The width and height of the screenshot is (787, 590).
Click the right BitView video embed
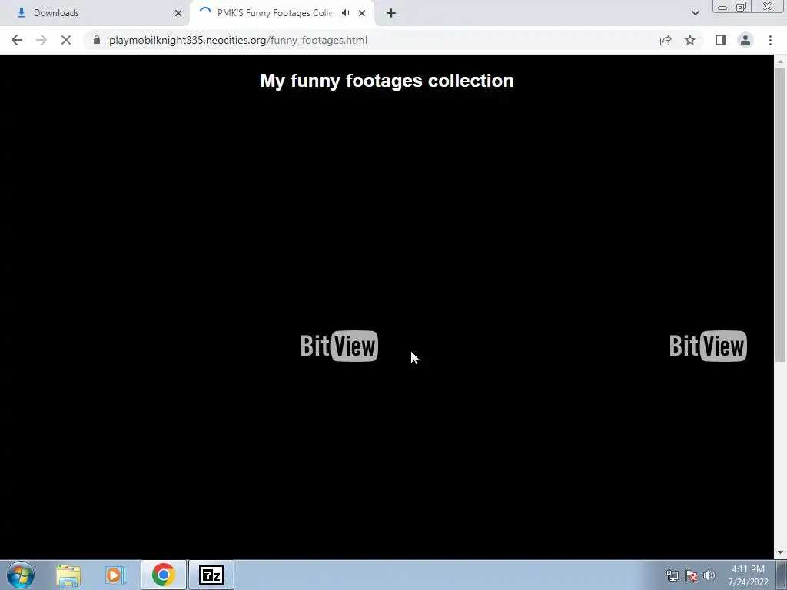point(708,346)
